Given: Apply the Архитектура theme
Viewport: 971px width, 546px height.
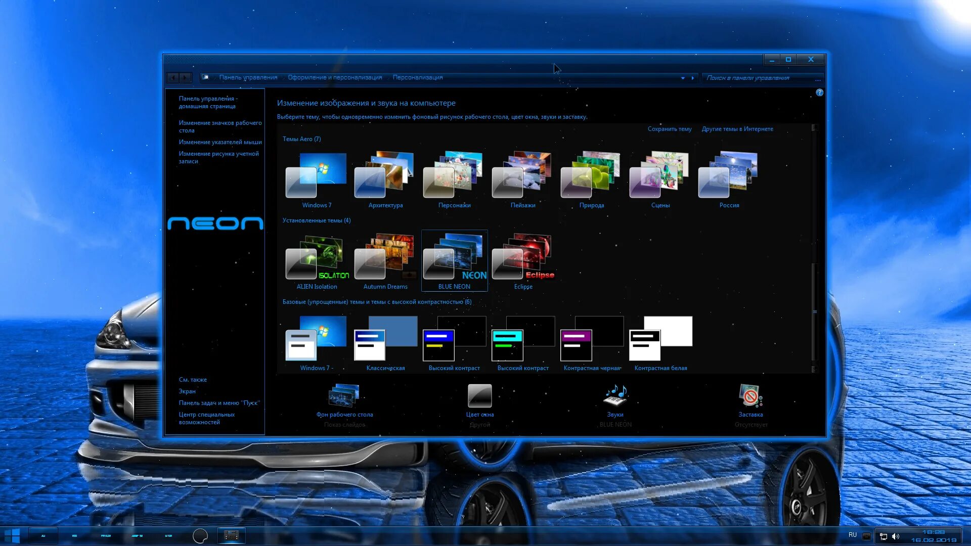Looking at the screenshot, I should 385,179.
